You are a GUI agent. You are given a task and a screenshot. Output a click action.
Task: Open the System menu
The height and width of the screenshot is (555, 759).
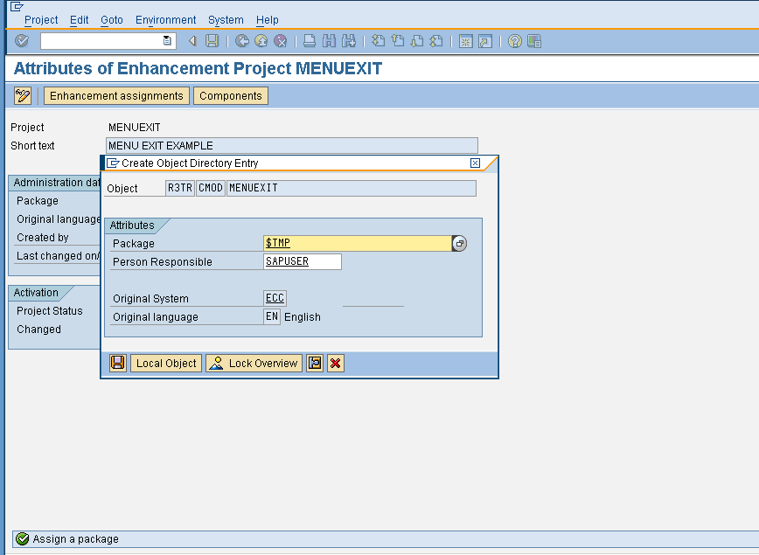click(x=225, y=19)
